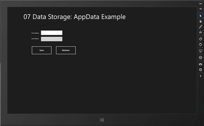
Task: Click the Retrieve button
Action: [x=66, y=50]
